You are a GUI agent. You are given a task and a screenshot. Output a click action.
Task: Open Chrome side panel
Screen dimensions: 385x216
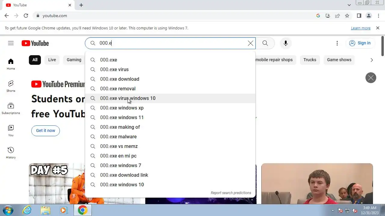[x=359, y=16]
